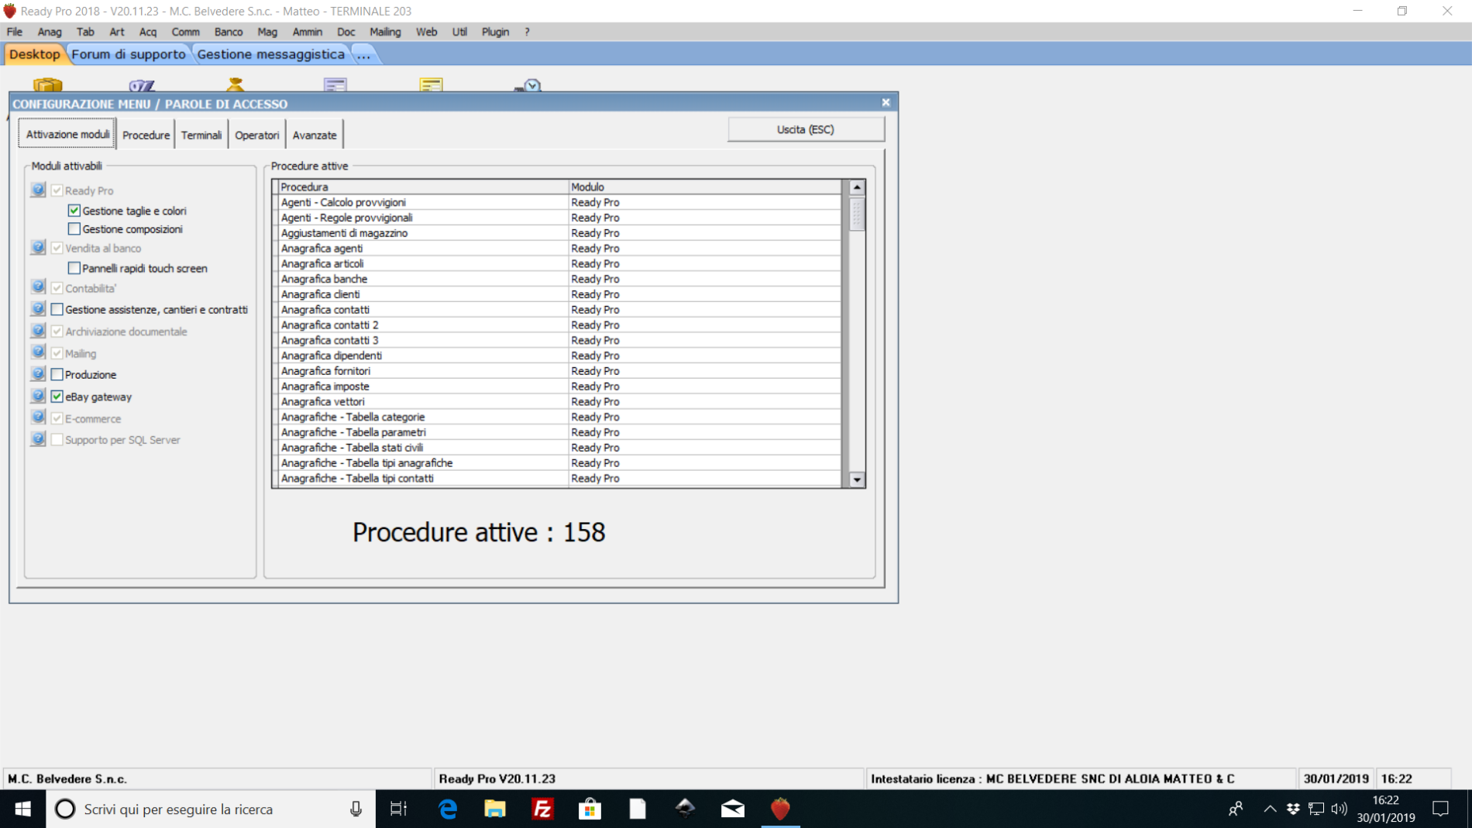Click info icon beside Mailing module

38,352
